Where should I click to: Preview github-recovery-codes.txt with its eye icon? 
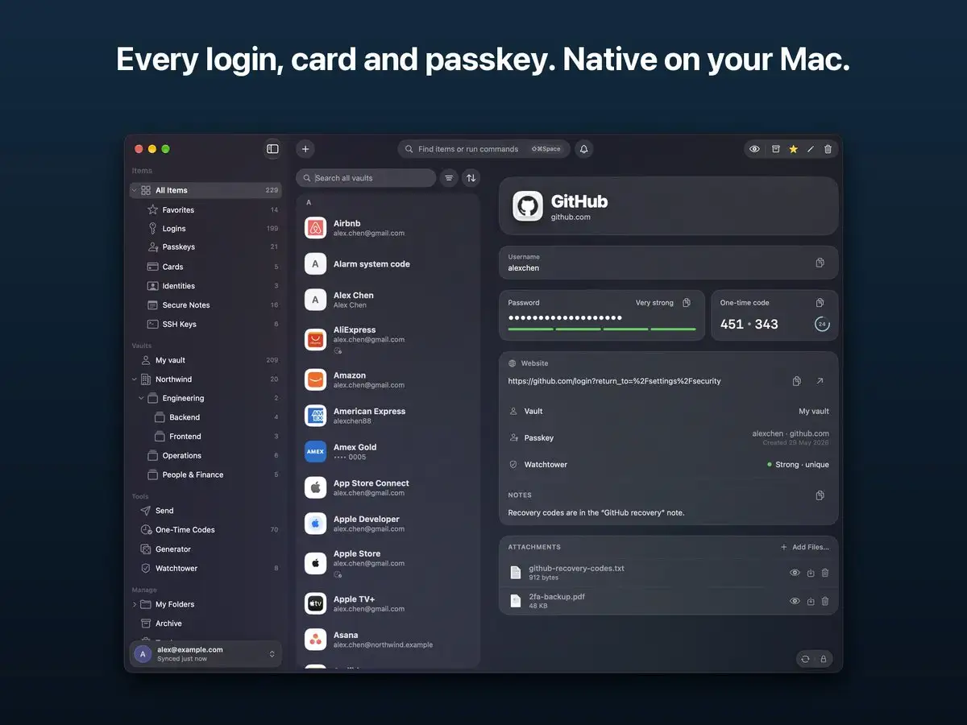795,573
